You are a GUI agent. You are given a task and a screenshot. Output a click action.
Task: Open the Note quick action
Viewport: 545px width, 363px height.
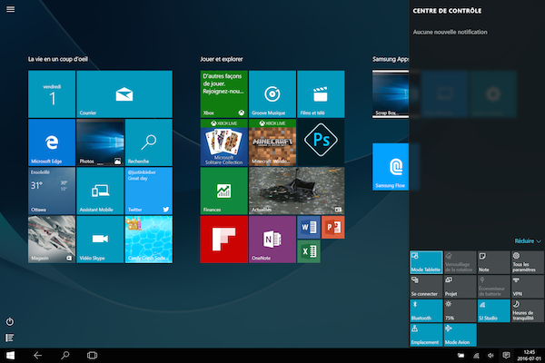[494, 262]
